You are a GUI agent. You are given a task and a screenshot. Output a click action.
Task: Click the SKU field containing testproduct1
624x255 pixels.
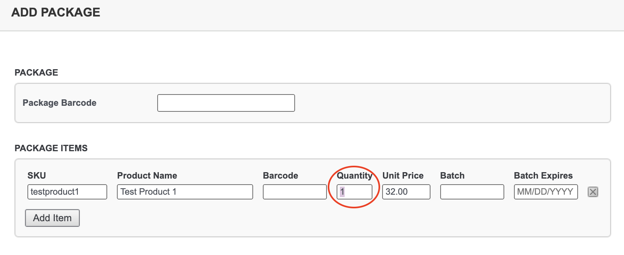67,192
